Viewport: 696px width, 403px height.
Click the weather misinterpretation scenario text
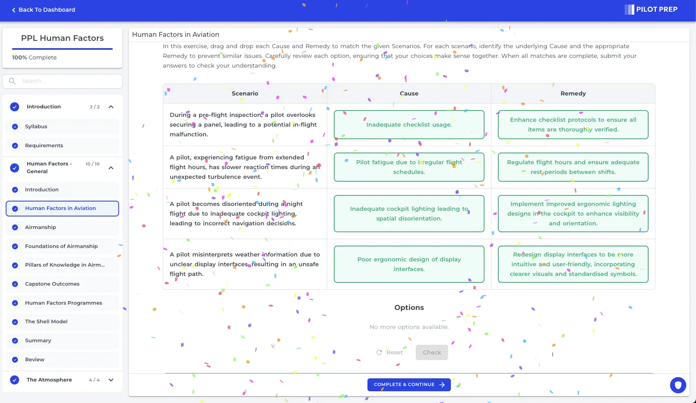245,264
